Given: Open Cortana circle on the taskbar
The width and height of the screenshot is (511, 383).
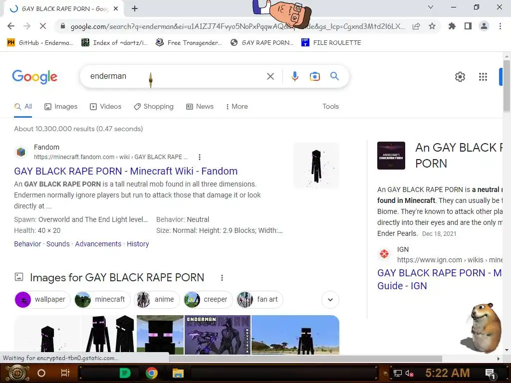Looking at the screenshot, I should pyautogui.click(x=41, y=373).
